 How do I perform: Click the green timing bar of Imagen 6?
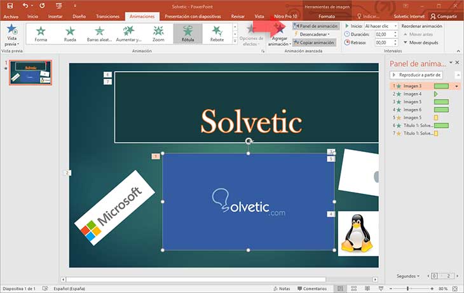coord(441,110)
